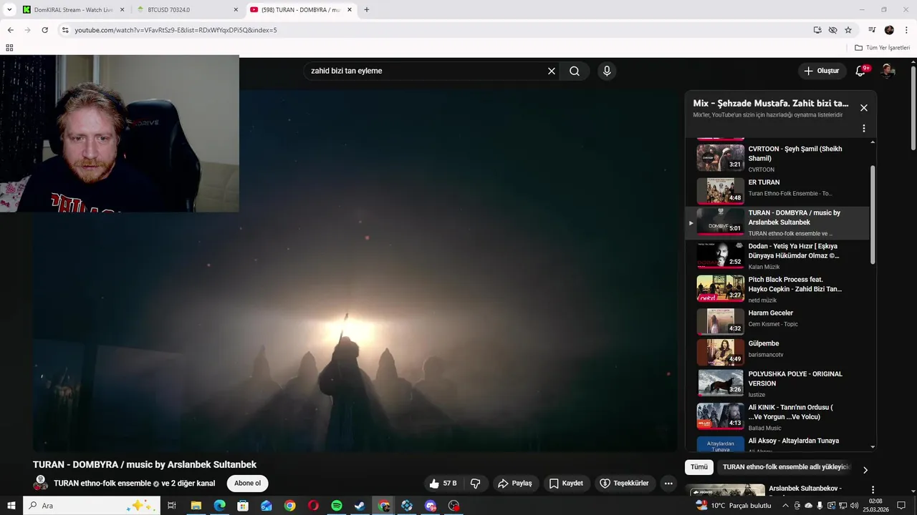Click the browser address bar URL
The image size is (917, 515).
pyautogui.click(x=176, y=30)
